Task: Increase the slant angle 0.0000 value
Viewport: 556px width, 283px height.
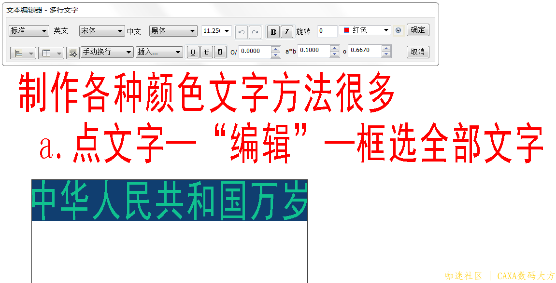Action: (275, 49)
